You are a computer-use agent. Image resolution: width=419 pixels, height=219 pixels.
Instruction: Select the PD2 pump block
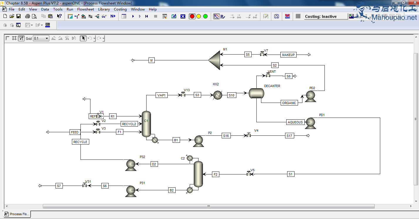click(310, 96)
